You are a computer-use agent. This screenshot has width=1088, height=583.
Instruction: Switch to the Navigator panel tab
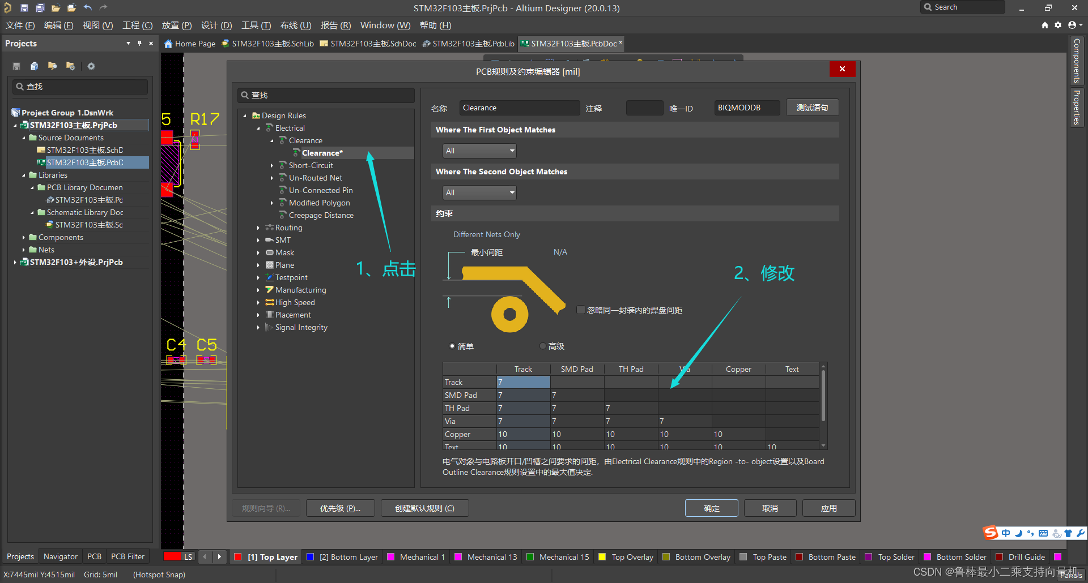[x=61, y=556]
